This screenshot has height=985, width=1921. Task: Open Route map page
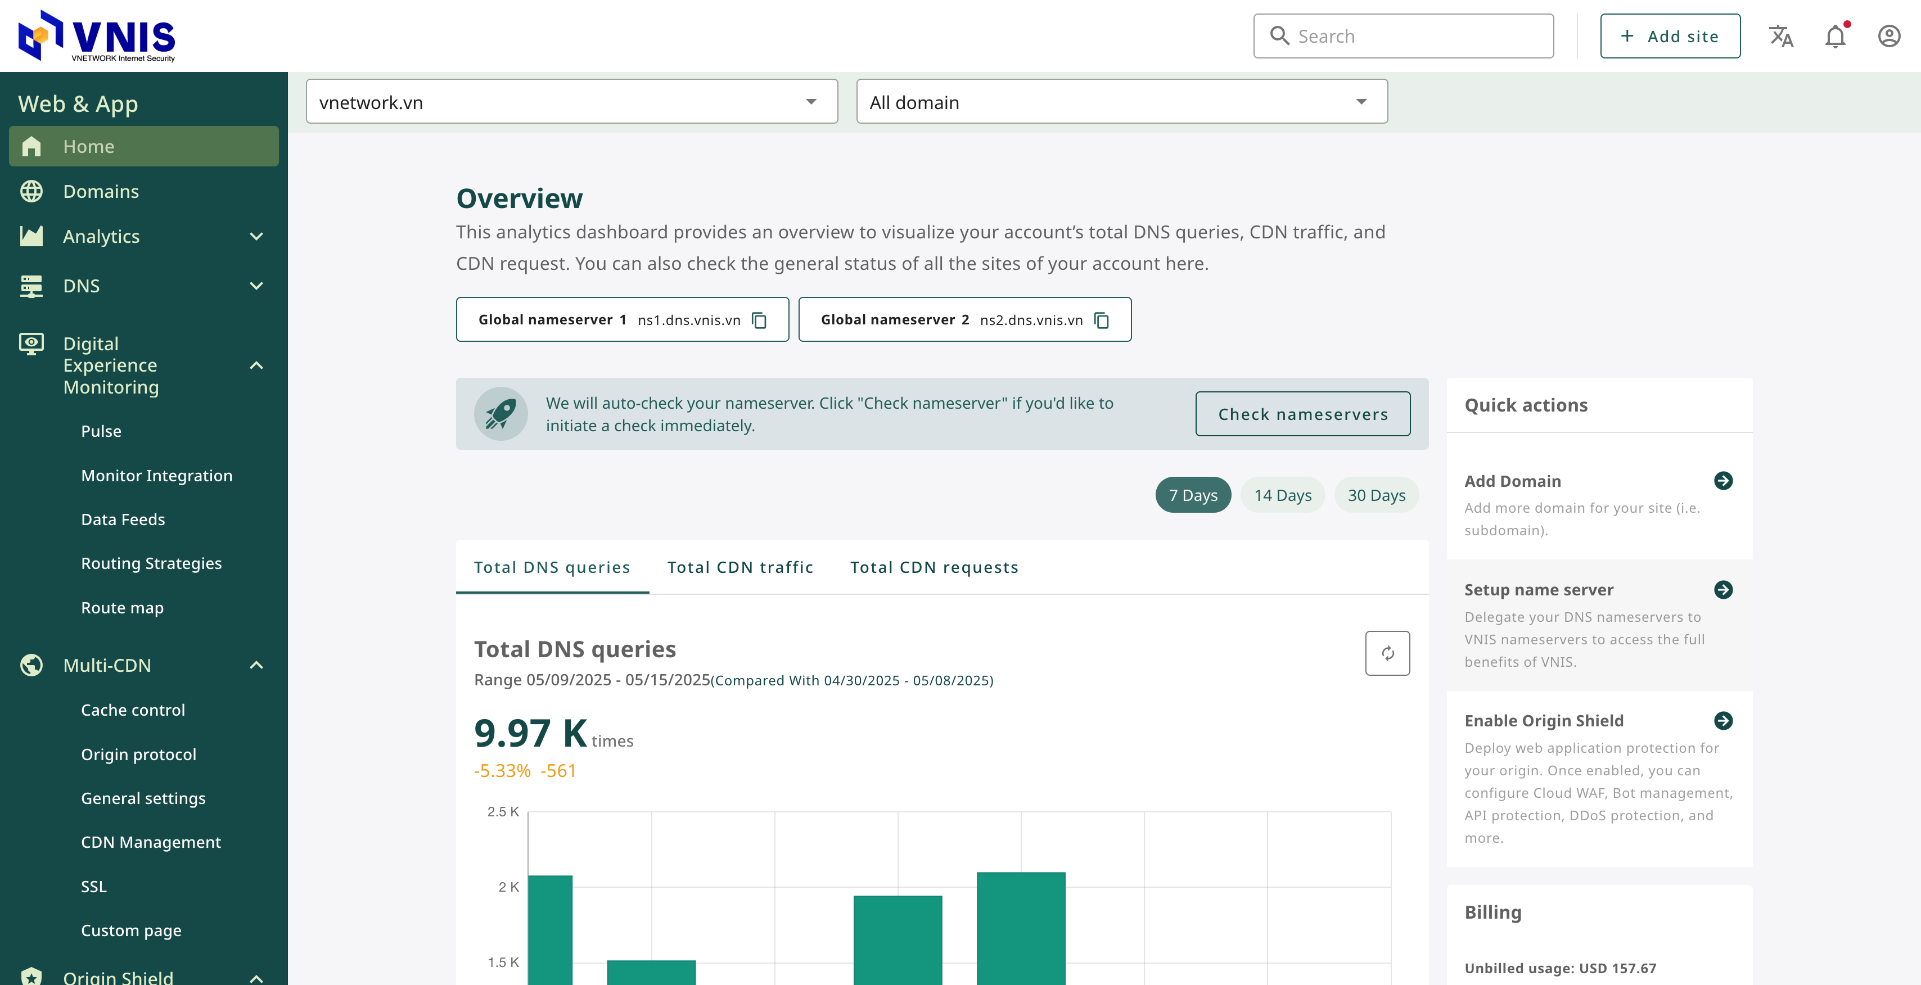click(x=122, y=608)
